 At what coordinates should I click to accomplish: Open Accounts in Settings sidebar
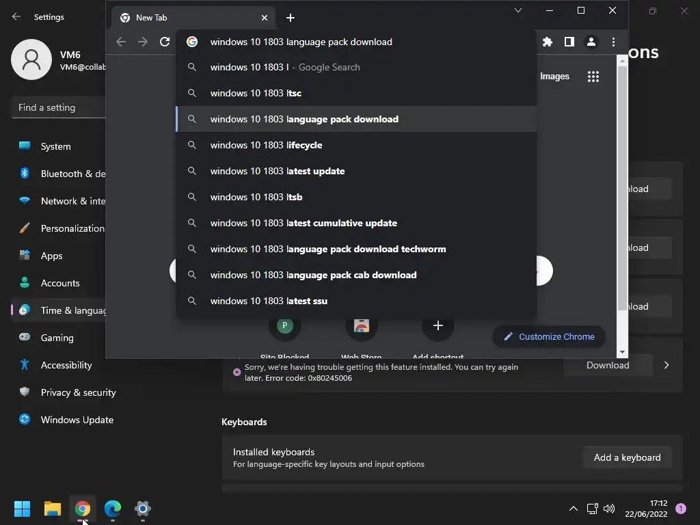59,283
